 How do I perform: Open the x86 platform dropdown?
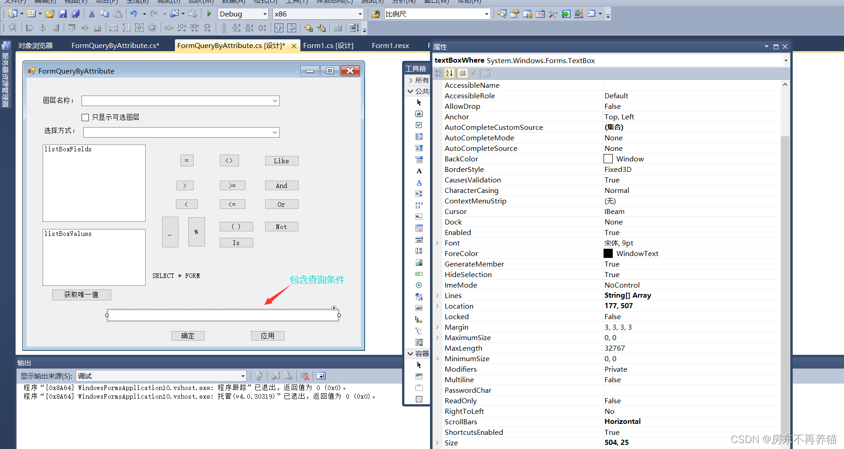pyautogui.click(x=360, y=14)
